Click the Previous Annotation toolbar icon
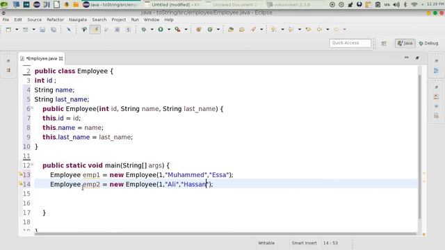 pyautogui.click(x=291, y=29)
